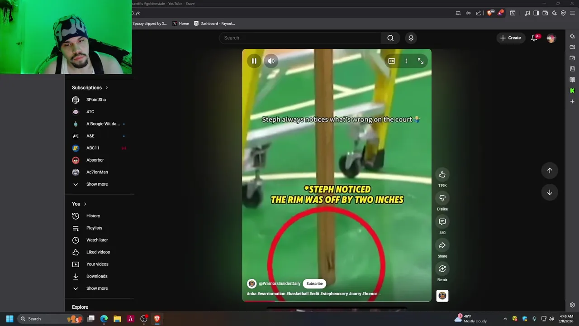Show hidden system tray icons
This screenshot has height=326, width=579.
click(505, 319)
